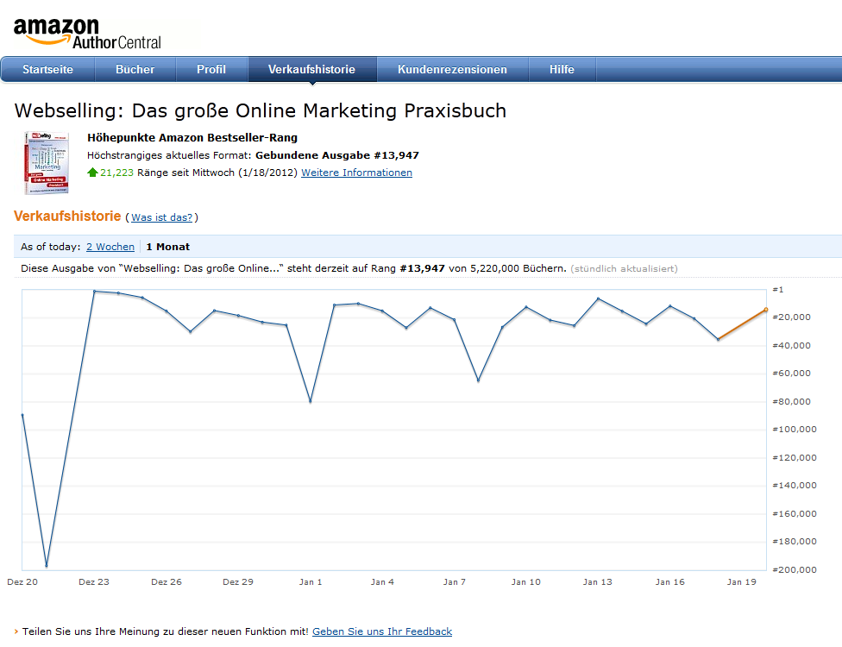Click 'Höhepunkte Amazon Bestseller-Rang' heading

pyautogui.click(x=192, y=137)
